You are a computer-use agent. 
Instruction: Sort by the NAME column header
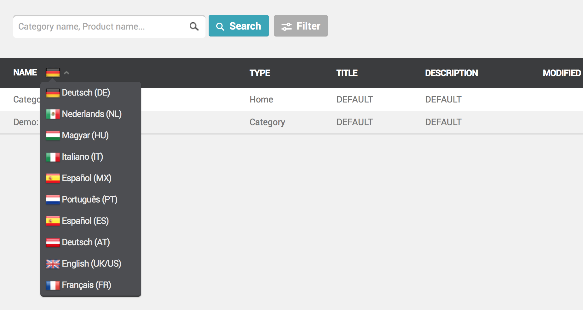(25, 73)
